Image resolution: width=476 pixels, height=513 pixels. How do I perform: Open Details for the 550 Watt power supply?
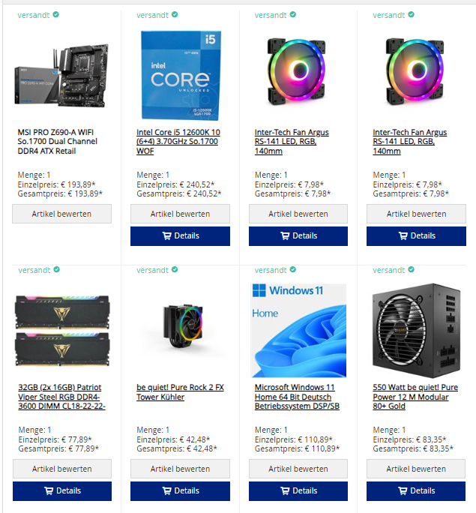click(x=416, y=490)
